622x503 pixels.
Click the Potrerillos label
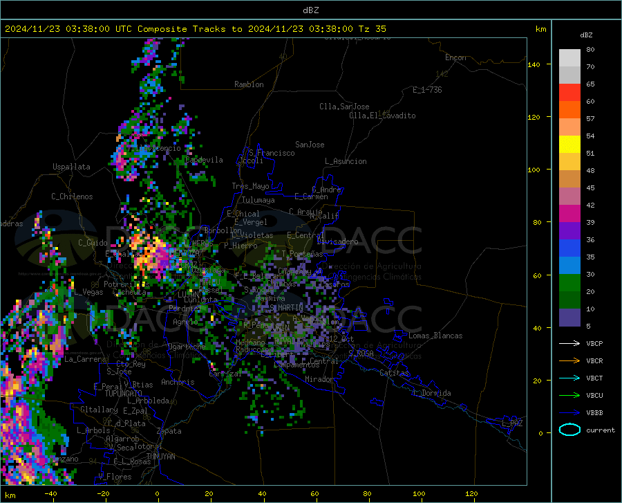126,284
